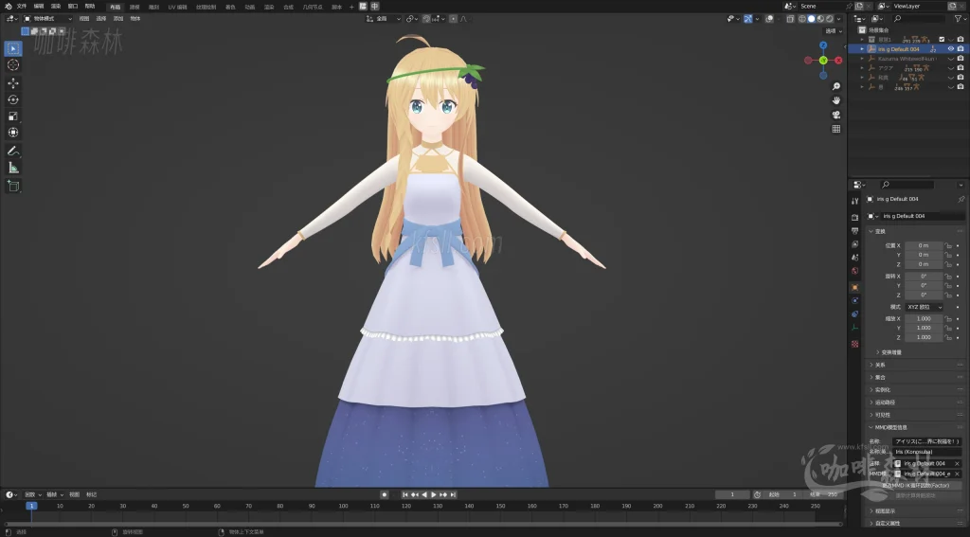
Task: Open the View Layer properties tab
Action: pos(855,244)
